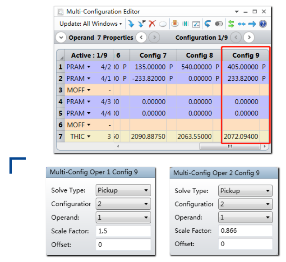Click the thermal pickup setup icon
Image resolution: width=286 pixels, height=262 pixels.
[175, 24]
